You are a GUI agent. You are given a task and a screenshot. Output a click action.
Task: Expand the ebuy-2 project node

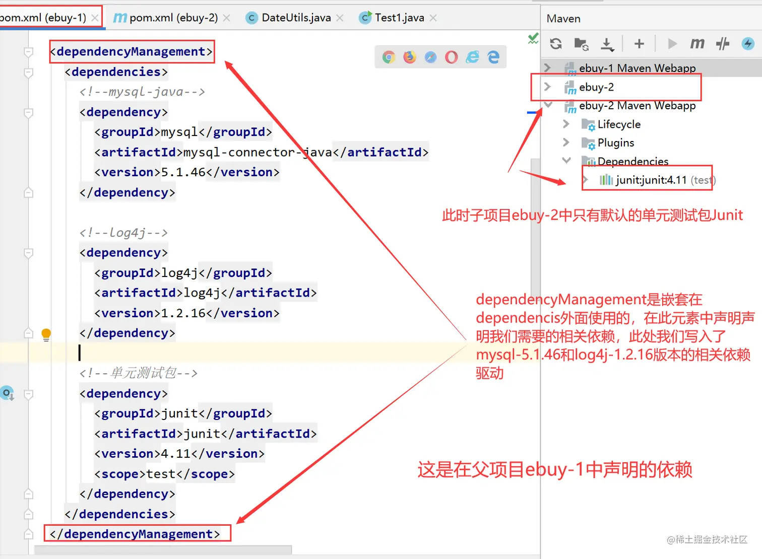(547, 87)
